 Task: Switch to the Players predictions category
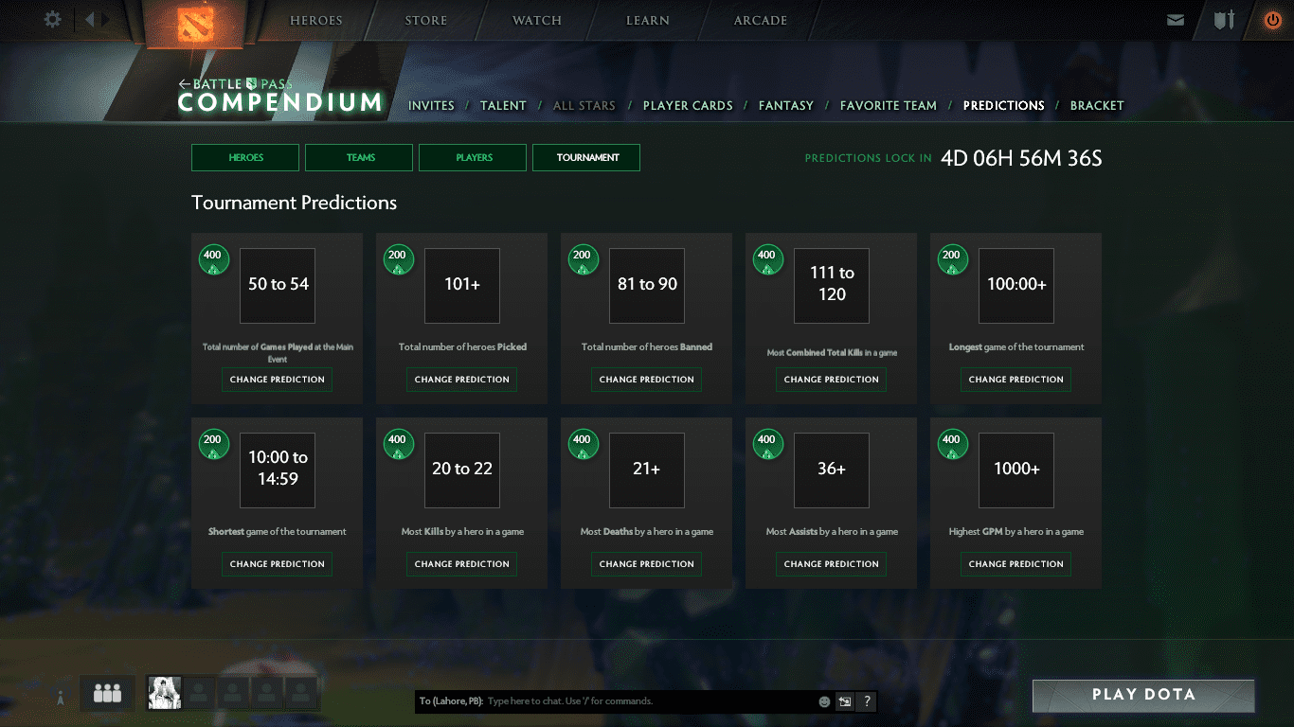click(x=473, y=158)
